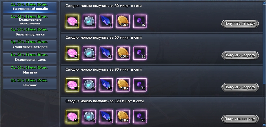This screenshot has height=127, width=266.
Task: Click purple shard with quantity 25
Action: pos(140,117)
